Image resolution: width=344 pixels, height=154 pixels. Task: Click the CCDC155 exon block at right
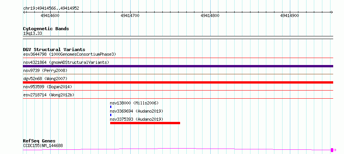pyautogui.click(x=332, y=150)
